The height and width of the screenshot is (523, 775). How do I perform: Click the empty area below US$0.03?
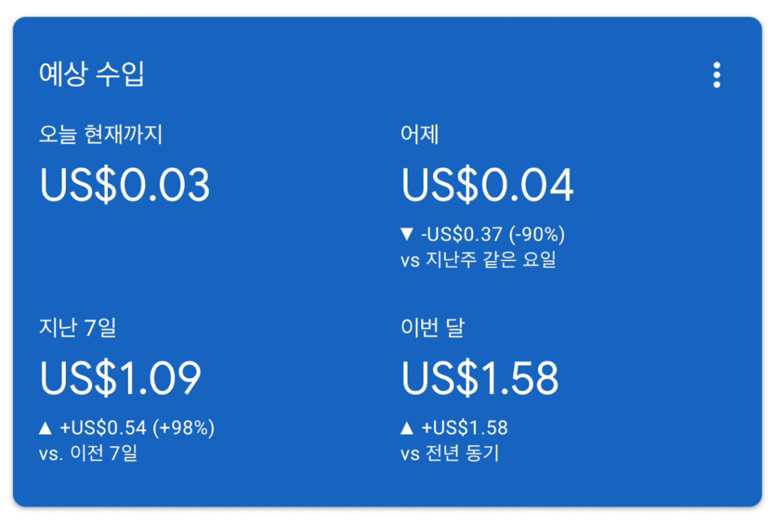click(125, 247)
